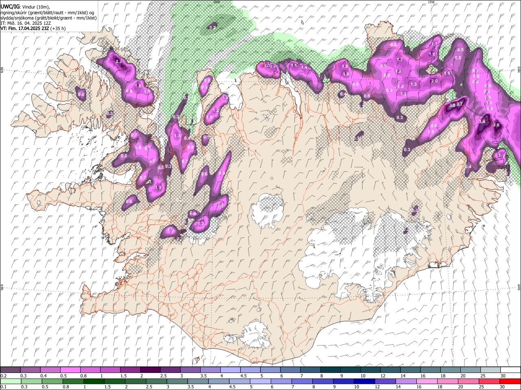Click the 0.2 label in upper legend
Viewport: 521px width, 390px height.
pyautogui.click(x=3, y=376)
